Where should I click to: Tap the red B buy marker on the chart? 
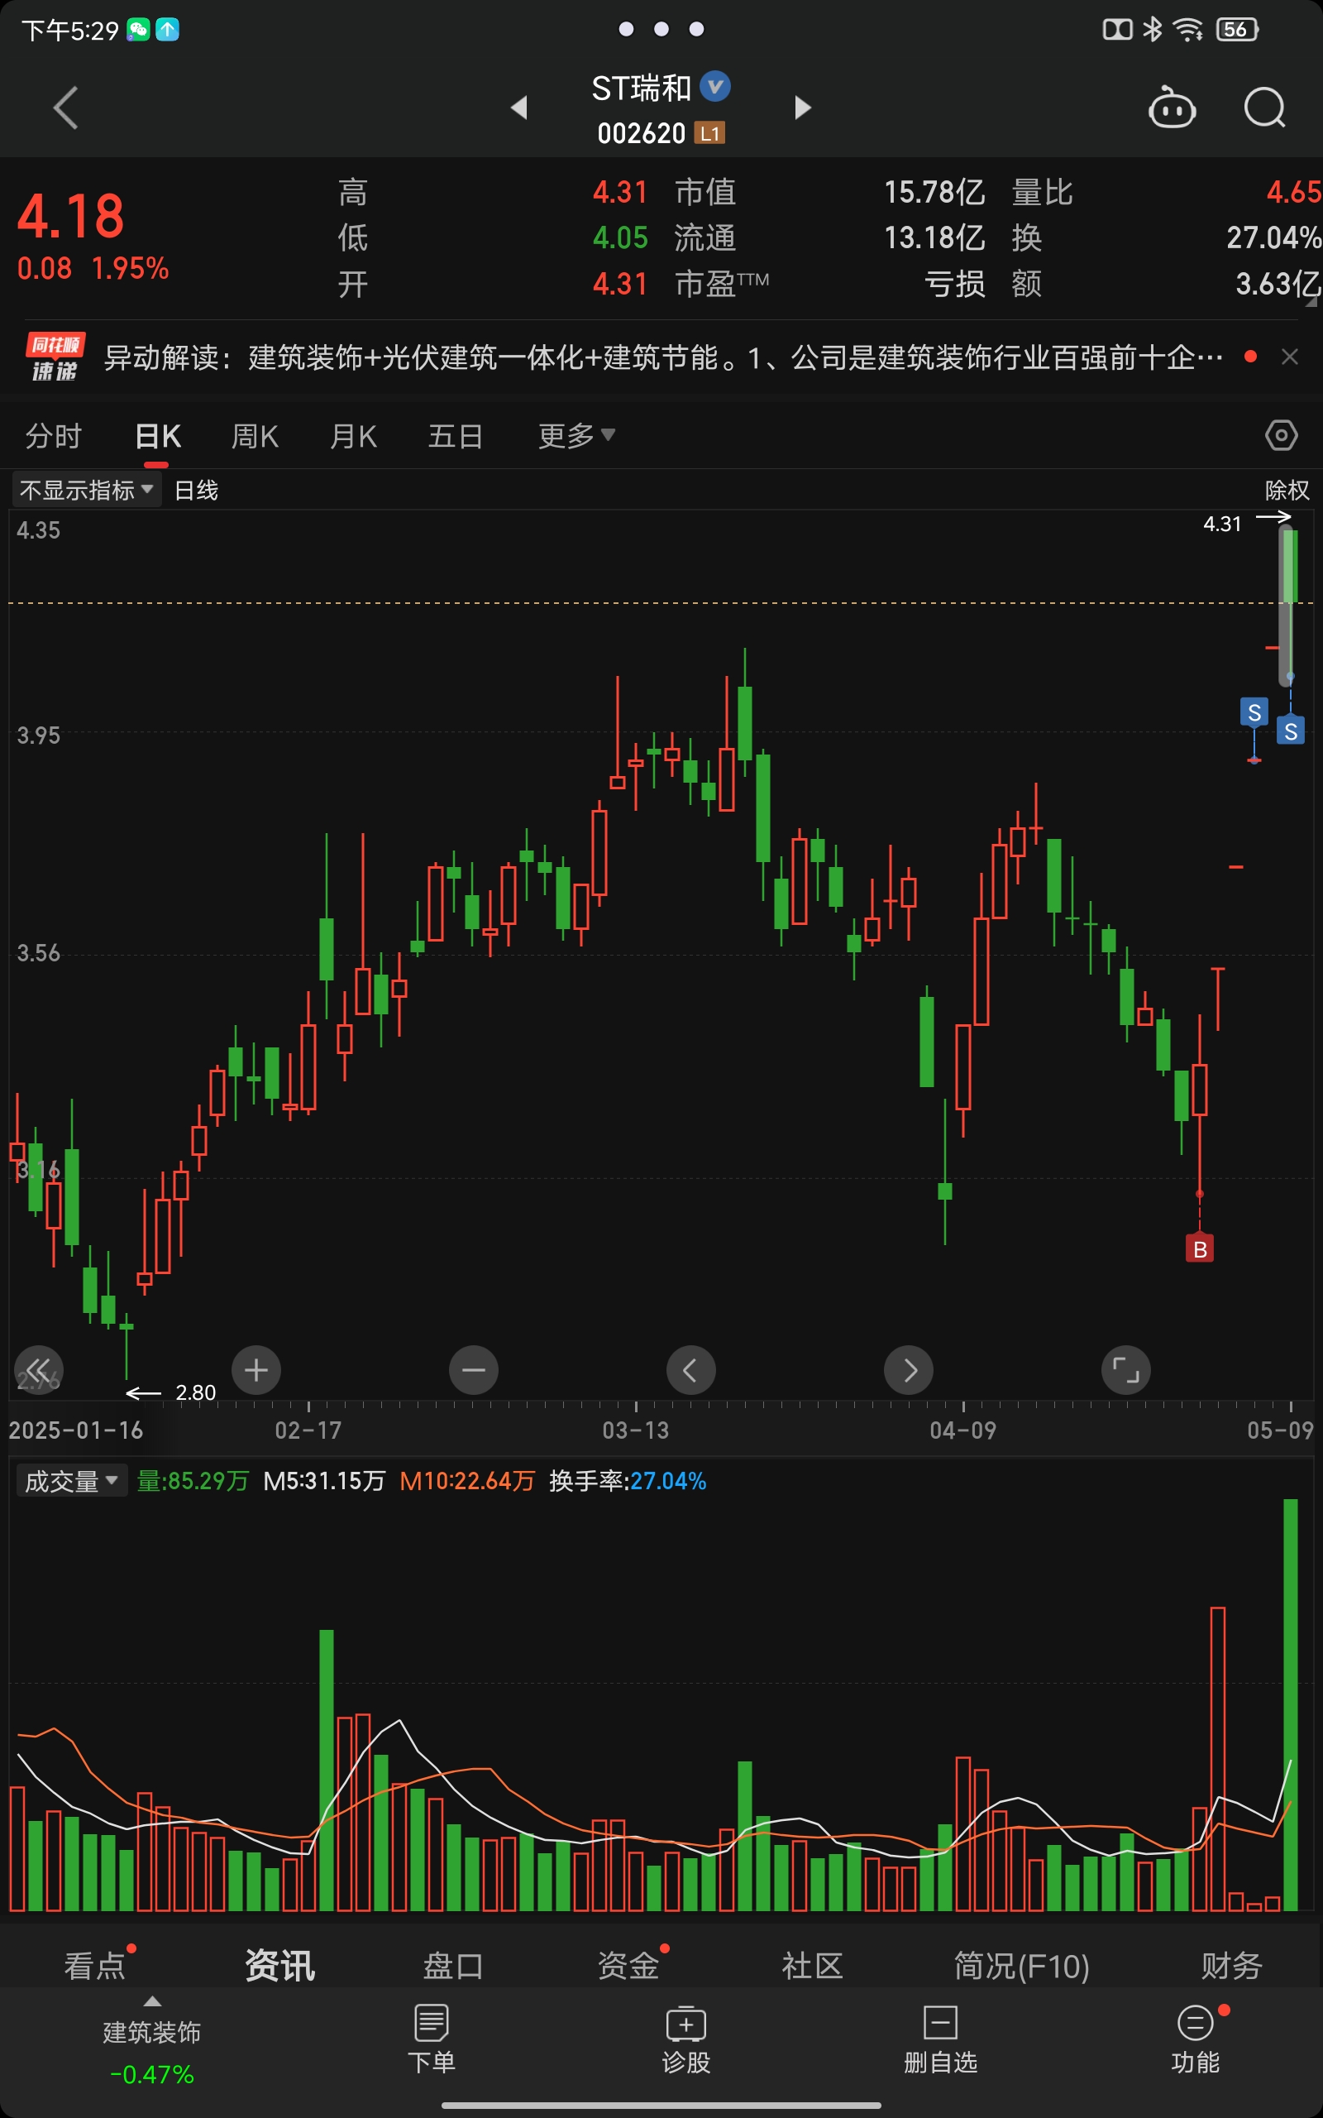click(1200, 1249)
